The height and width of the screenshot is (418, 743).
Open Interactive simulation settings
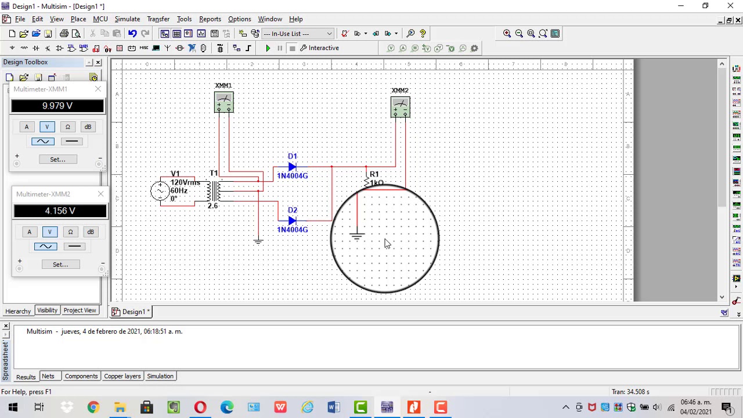(x=319, y=48)
